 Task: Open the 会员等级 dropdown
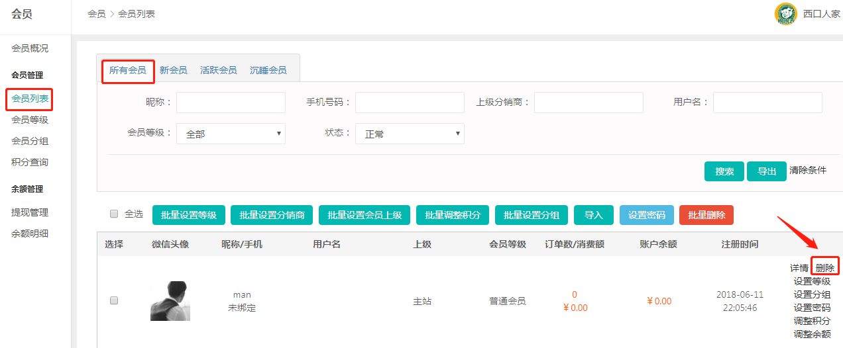tap(231, 134)
